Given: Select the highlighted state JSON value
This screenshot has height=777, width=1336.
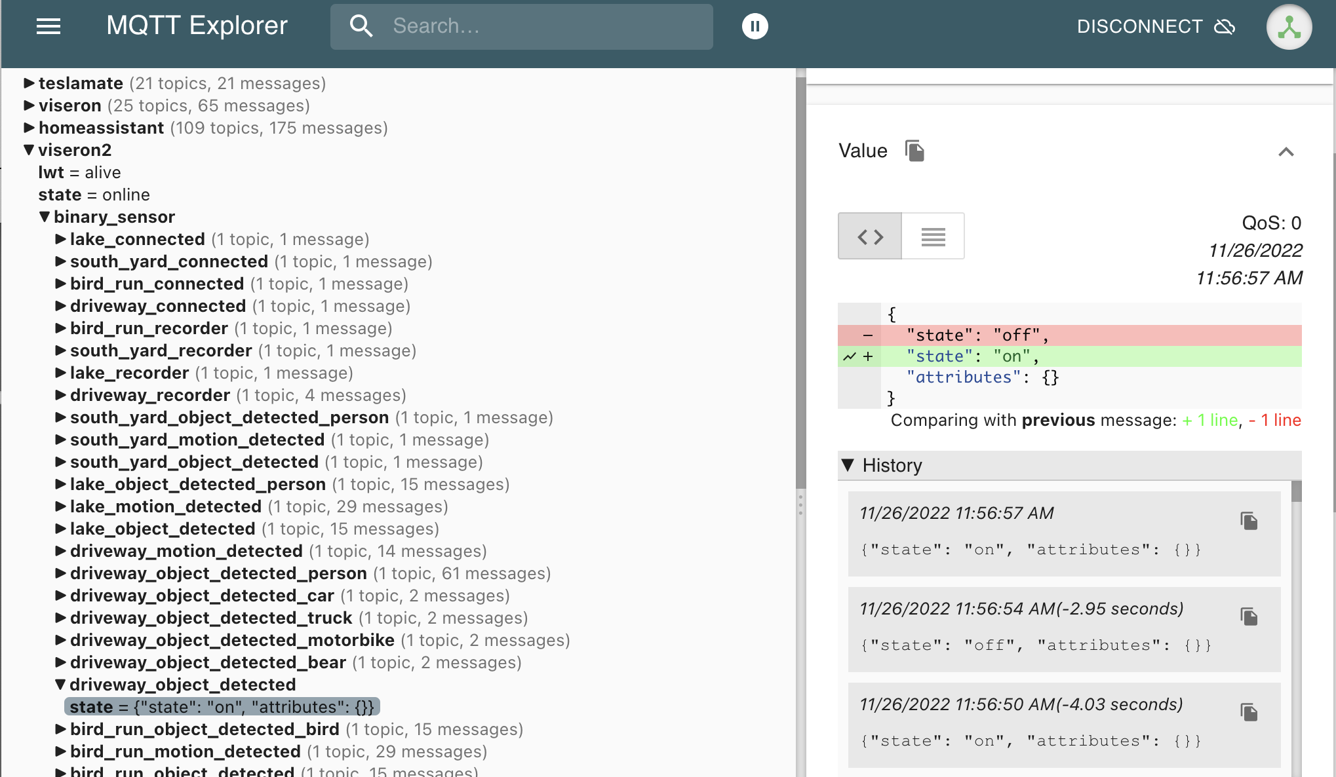Looking at the screenshot, I should click(222, 707).
